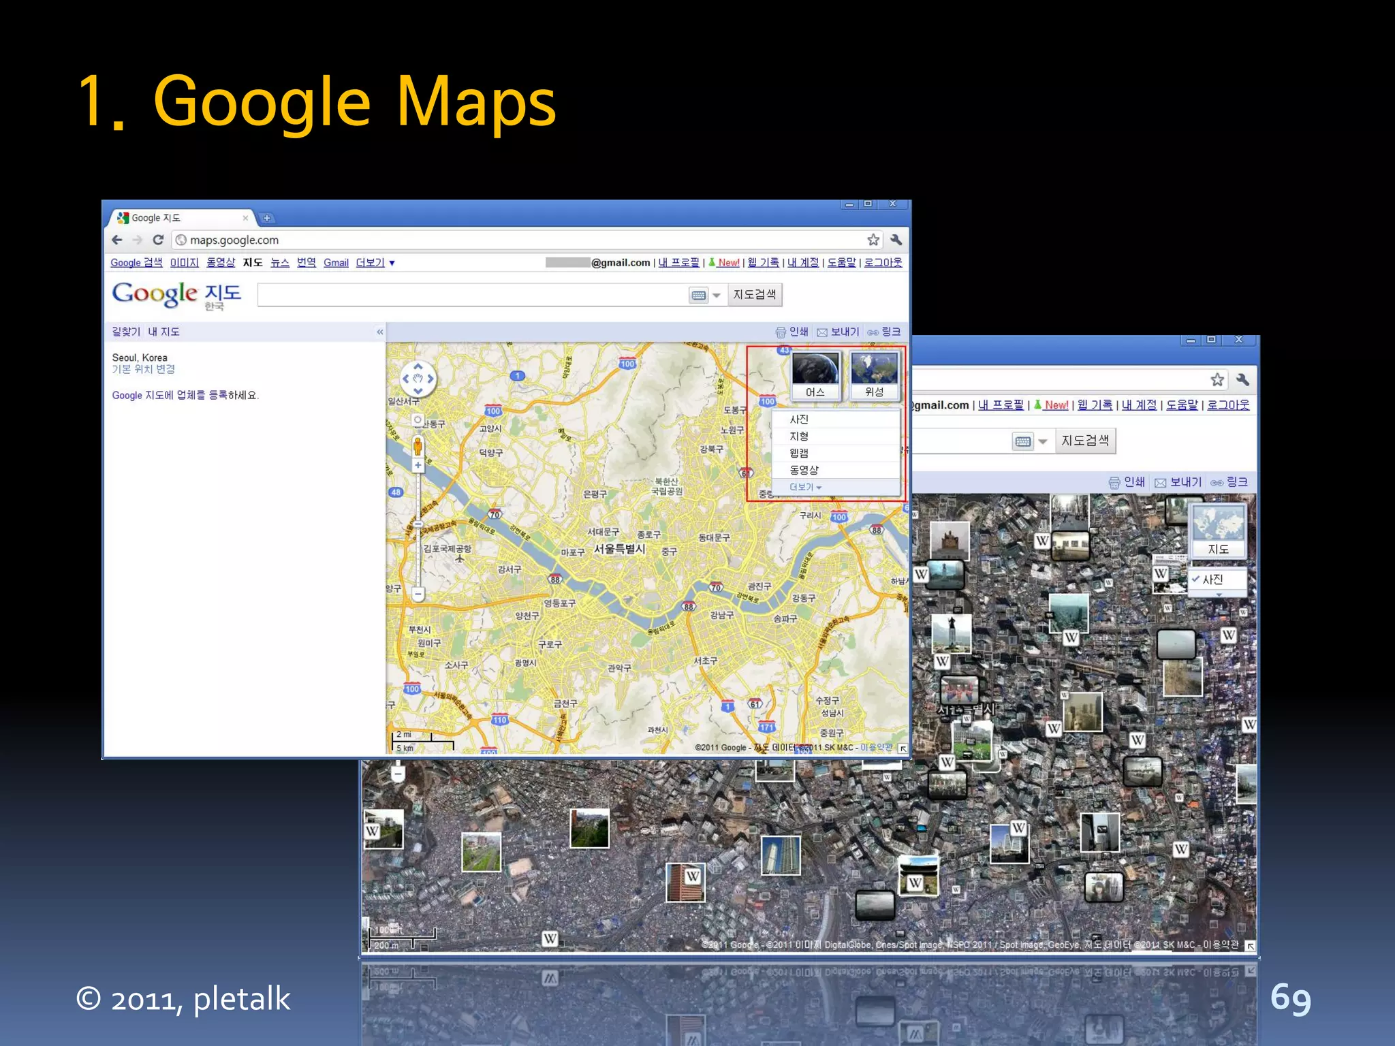Switch to 어스 Earth view thumbnail
The height and width of the screenshot is (1046, 1395).
coord(815,375)
